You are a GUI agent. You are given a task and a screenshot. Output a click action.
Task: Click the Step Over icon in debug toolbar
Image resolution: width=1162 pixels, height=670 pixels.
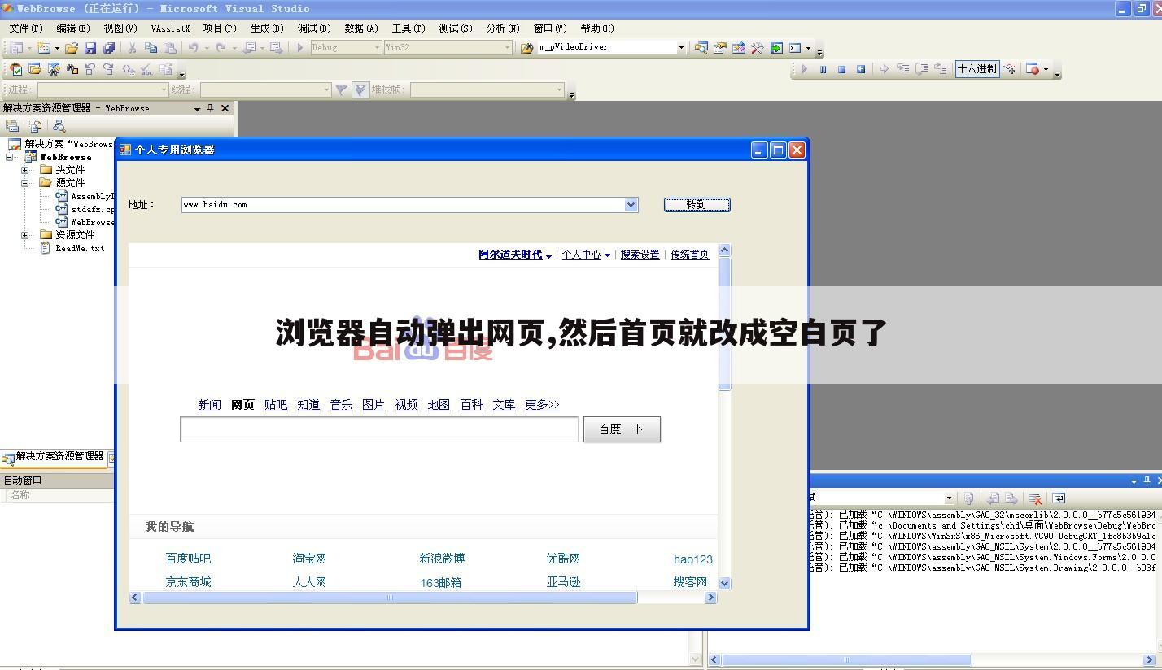(x=921, y=69)
